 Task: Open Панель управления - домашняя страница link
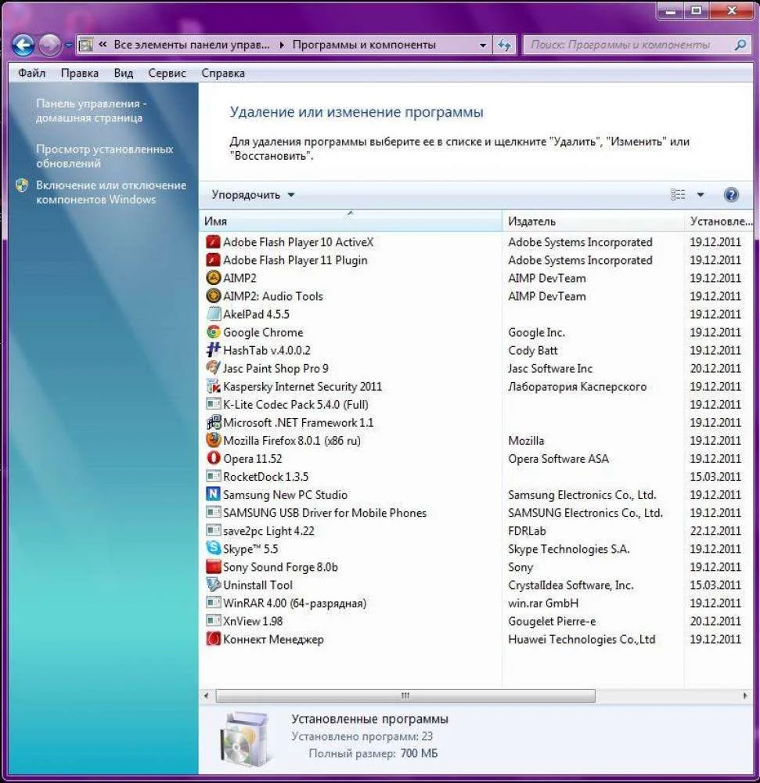91,110
